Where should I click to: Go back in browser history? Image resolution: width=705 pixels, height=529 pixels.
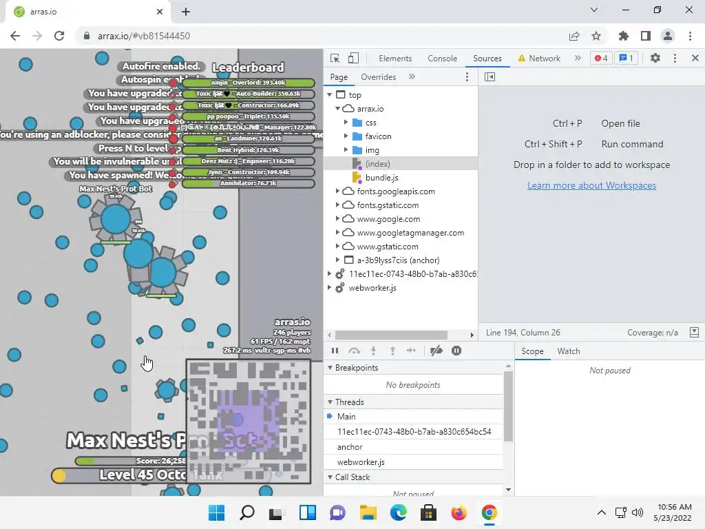(15, 36)
